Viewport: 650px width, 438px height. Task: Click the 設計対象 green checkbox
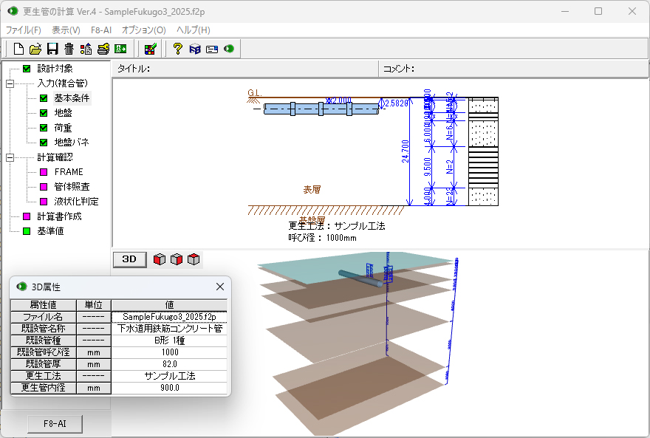27,69
